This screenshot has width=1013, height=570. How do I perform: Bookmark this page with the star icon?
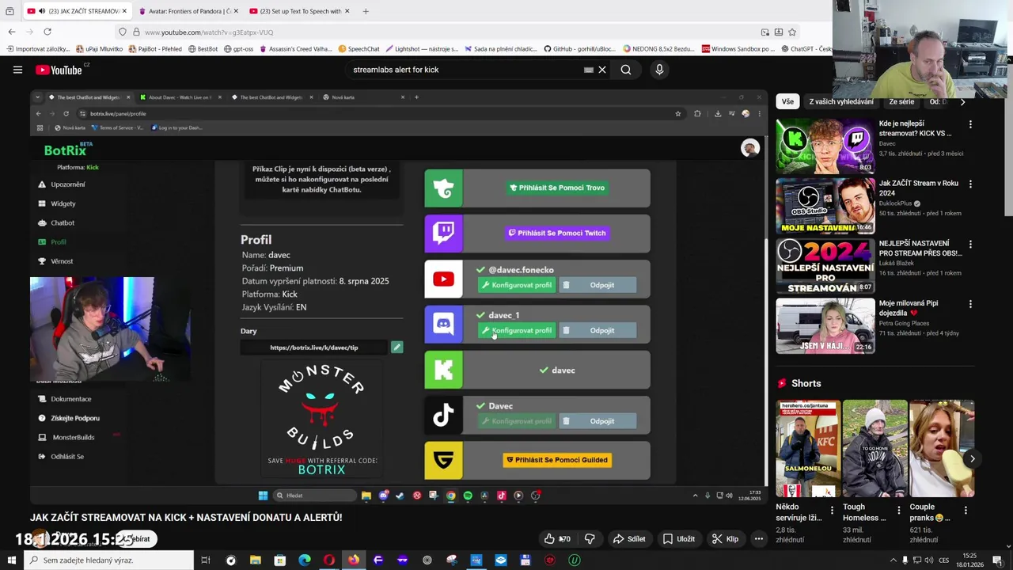(x=792, y=32)
